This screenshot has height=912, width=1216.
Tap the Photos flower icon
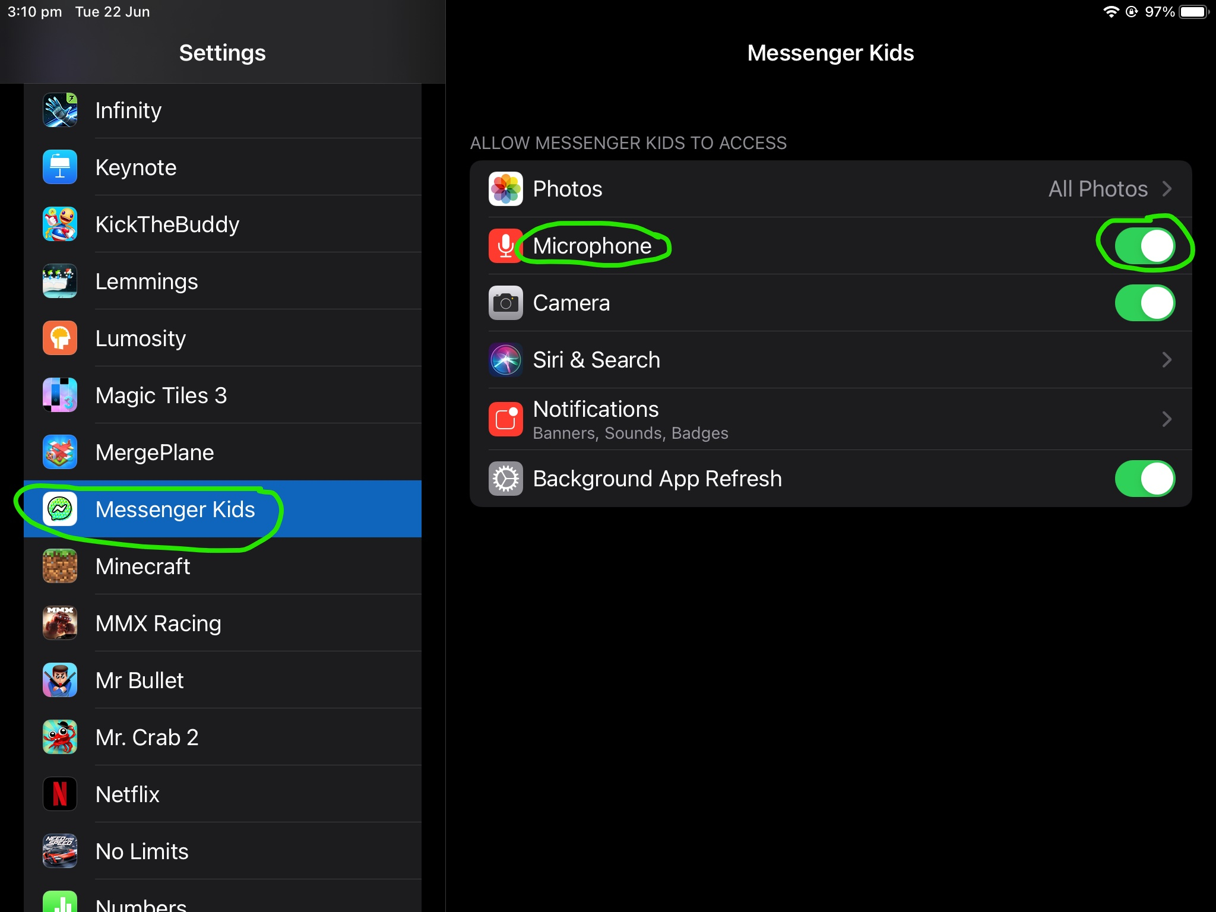point(505,189)
